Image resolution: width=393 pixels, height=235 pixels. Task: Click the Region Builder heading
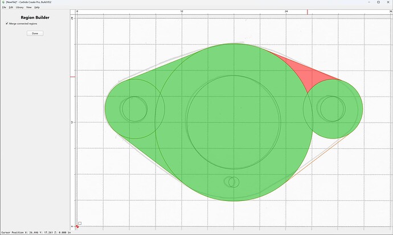coord(35,18)
